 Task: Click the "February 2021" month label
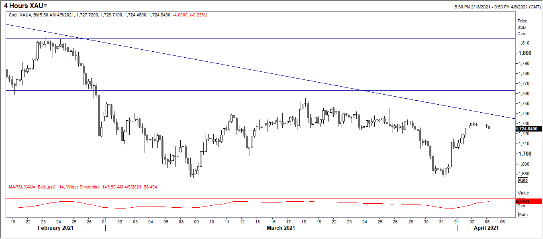click(55, 228)
